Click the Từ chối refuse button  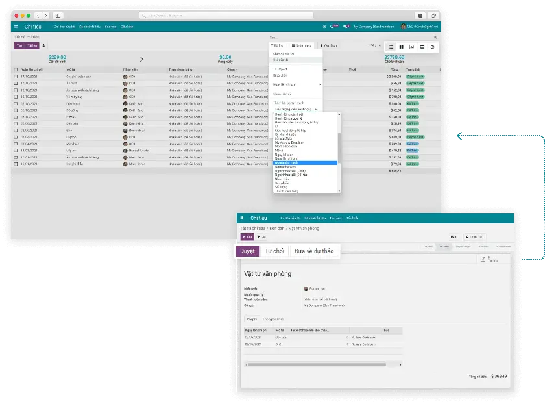click(x=274, y=251)
